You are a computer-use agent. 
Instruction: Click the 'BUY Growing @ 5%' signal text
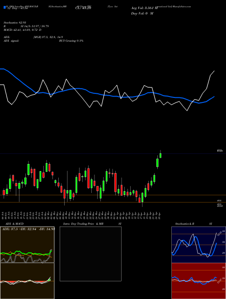[x=71, y=41]
